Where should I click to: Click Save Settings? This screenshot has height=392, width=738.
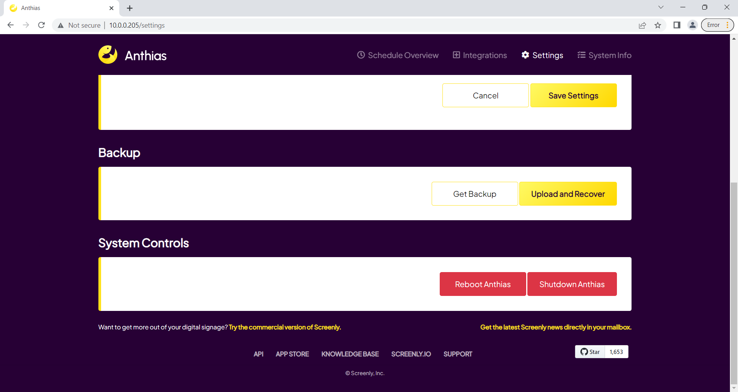click(x=573, y=95)
